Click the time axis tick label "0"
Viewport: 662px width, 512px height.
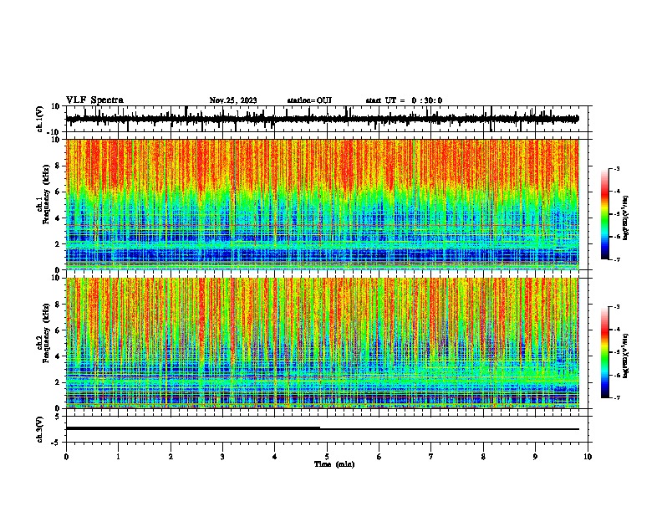click(x=66, y=457)
